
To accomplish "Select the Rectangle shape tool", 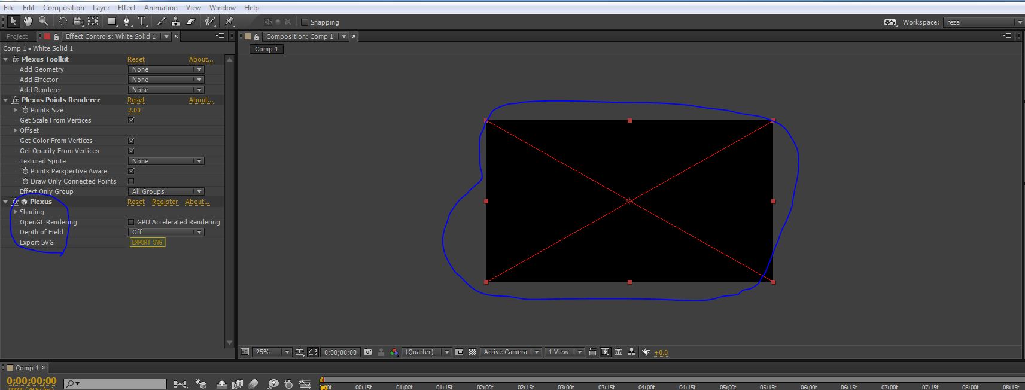I will [x=112, y=22].
